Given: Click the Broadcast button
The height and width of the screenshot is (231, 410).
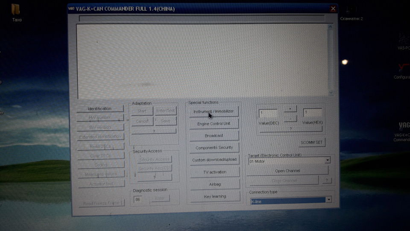Looking at the screenshot, I should (214, 136).
